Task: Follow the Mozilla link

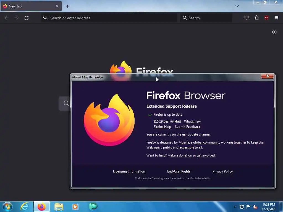Action: (184, 142)
